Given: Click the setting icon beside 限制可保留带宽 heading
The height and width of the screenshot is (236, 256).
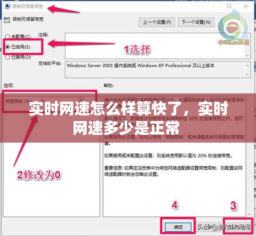Looking at the screenshot, I should tap(7, 20).
